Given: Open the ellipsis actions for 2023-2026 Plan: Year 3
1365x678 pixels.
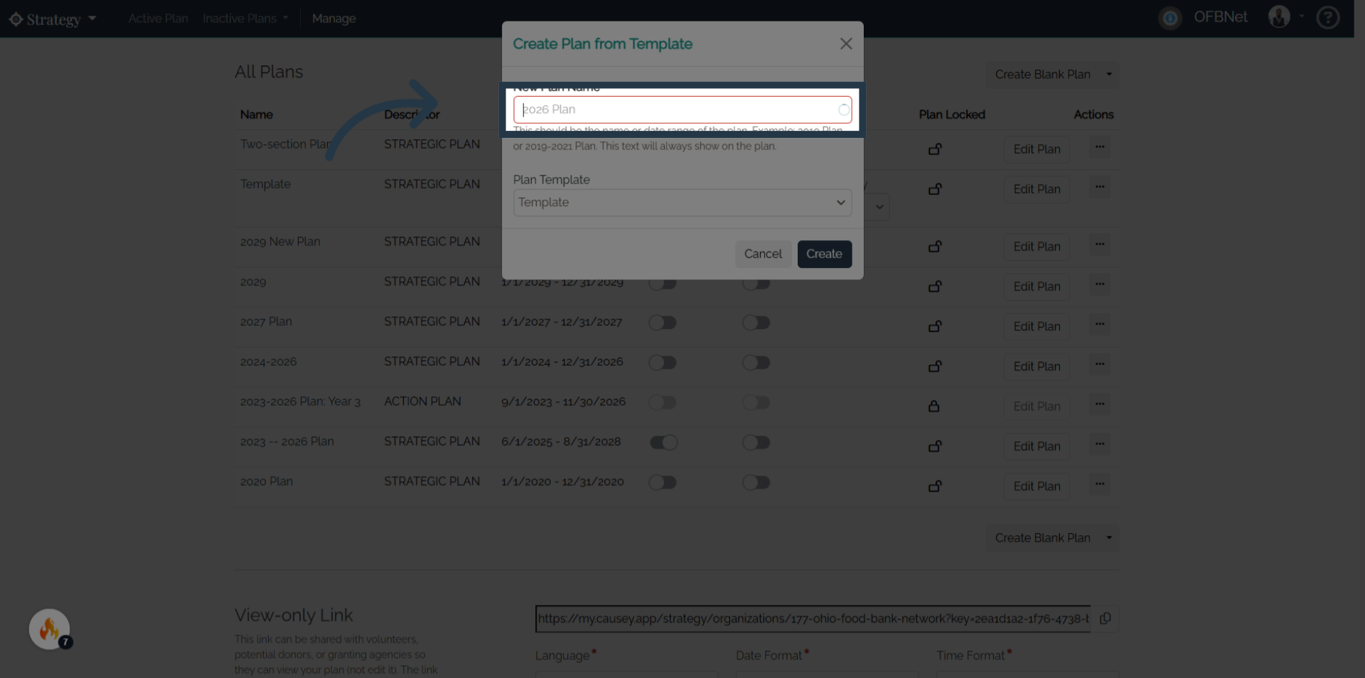Looking at the screenshot, I should point(1100,404).
